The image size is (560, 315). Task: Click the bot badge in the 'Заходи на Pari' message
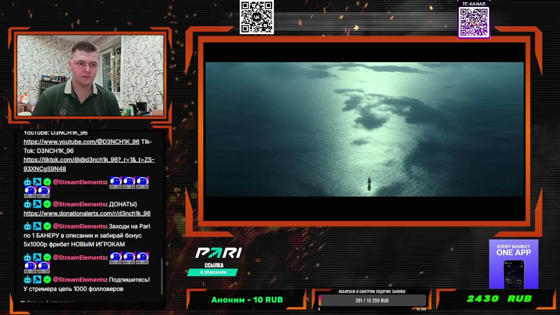28,226
